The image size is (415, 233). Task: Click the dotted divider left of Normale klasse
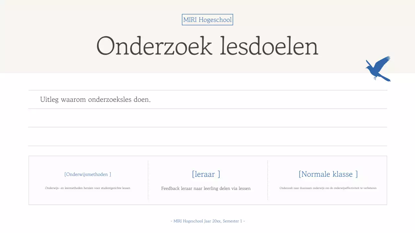point(267,180)
